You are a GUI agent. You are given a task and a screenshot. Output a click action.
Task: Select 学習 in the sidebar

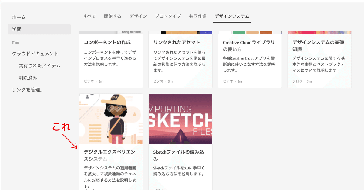(x=39, y=29)
